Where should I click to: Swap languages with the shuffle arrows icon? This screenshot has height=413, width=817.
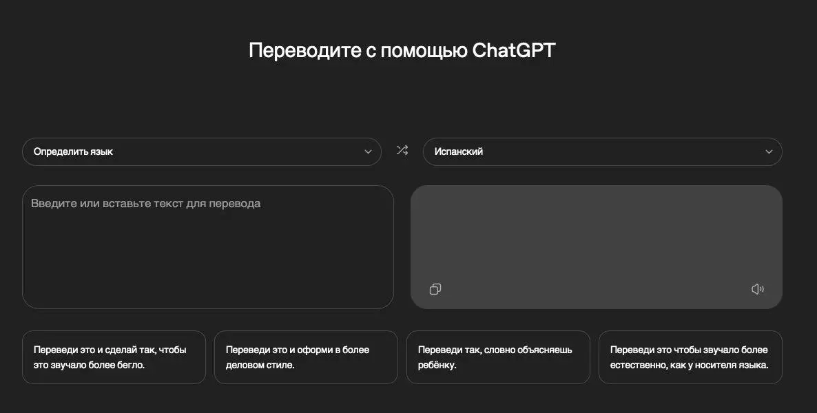[402, 151]
